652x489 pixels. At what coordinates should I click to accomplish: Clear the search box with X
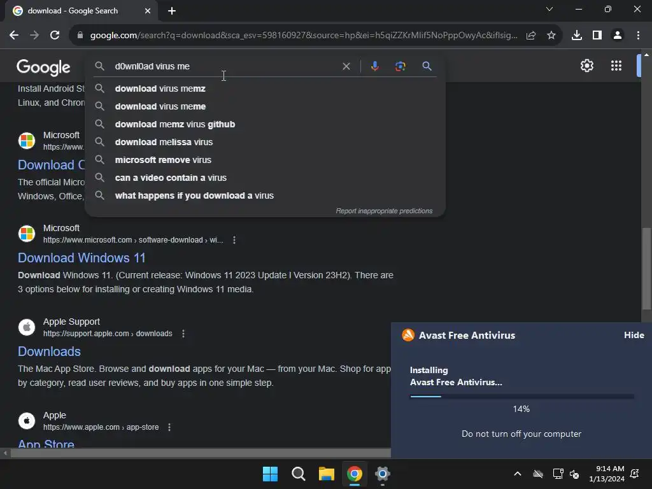point(346,66)
